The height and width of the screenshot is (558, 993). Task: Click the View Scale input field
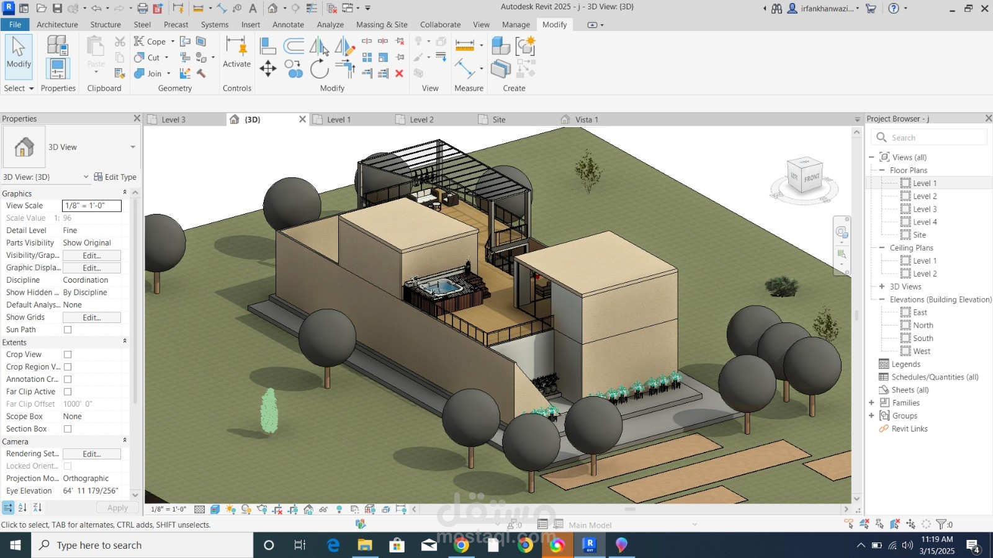click(x=92, y=206)
